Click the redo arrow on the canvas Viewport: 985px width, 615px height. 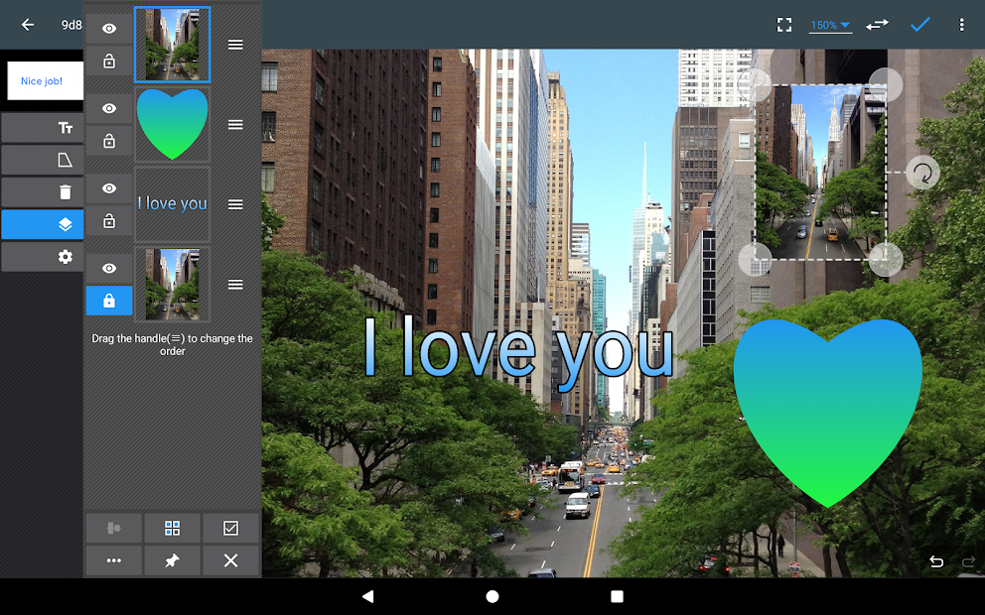tap(968, 561)
